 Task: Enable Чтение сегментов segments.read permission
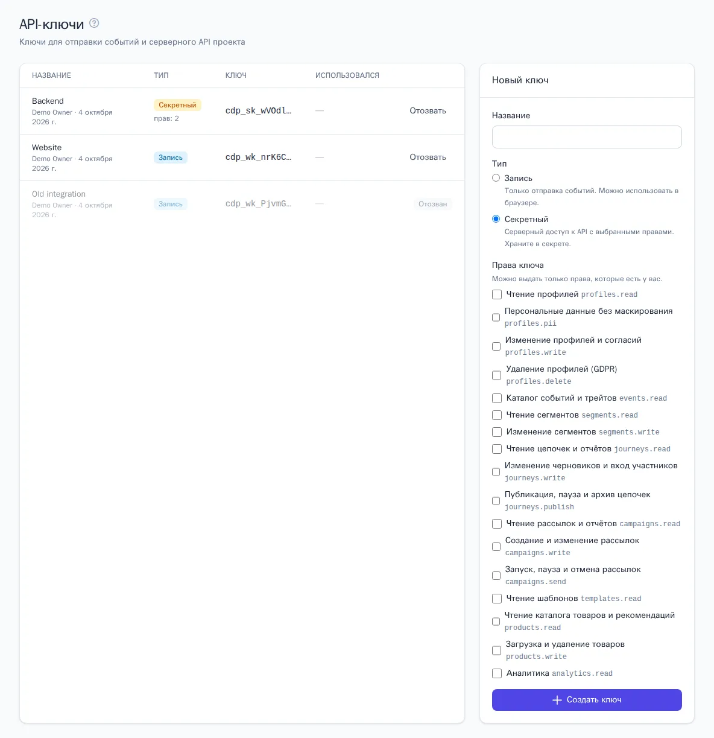pyautogui.click(x=497, y=415)
